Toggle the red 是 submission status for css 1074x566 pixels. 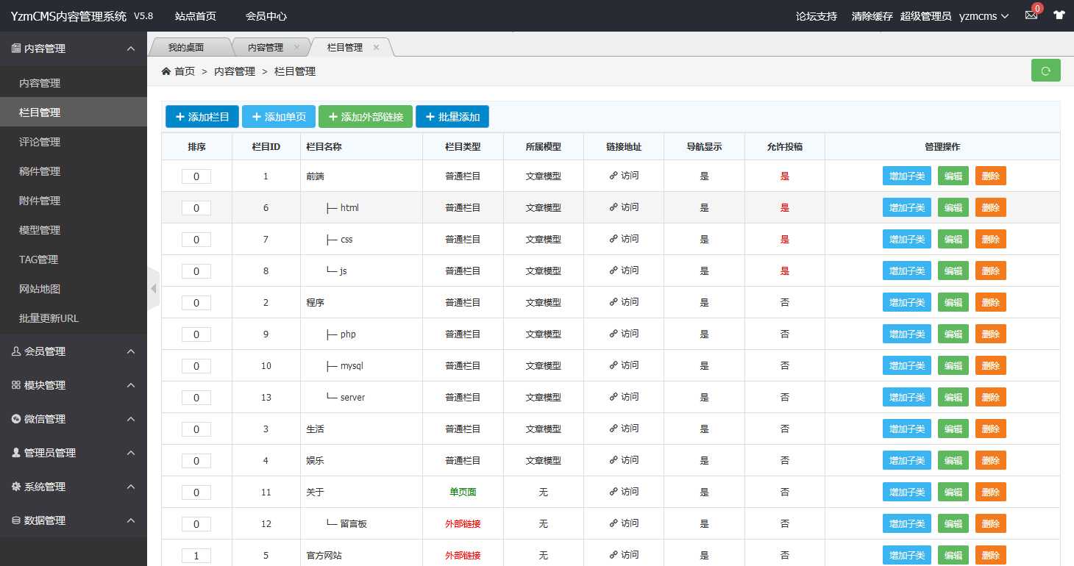point(784,240)
